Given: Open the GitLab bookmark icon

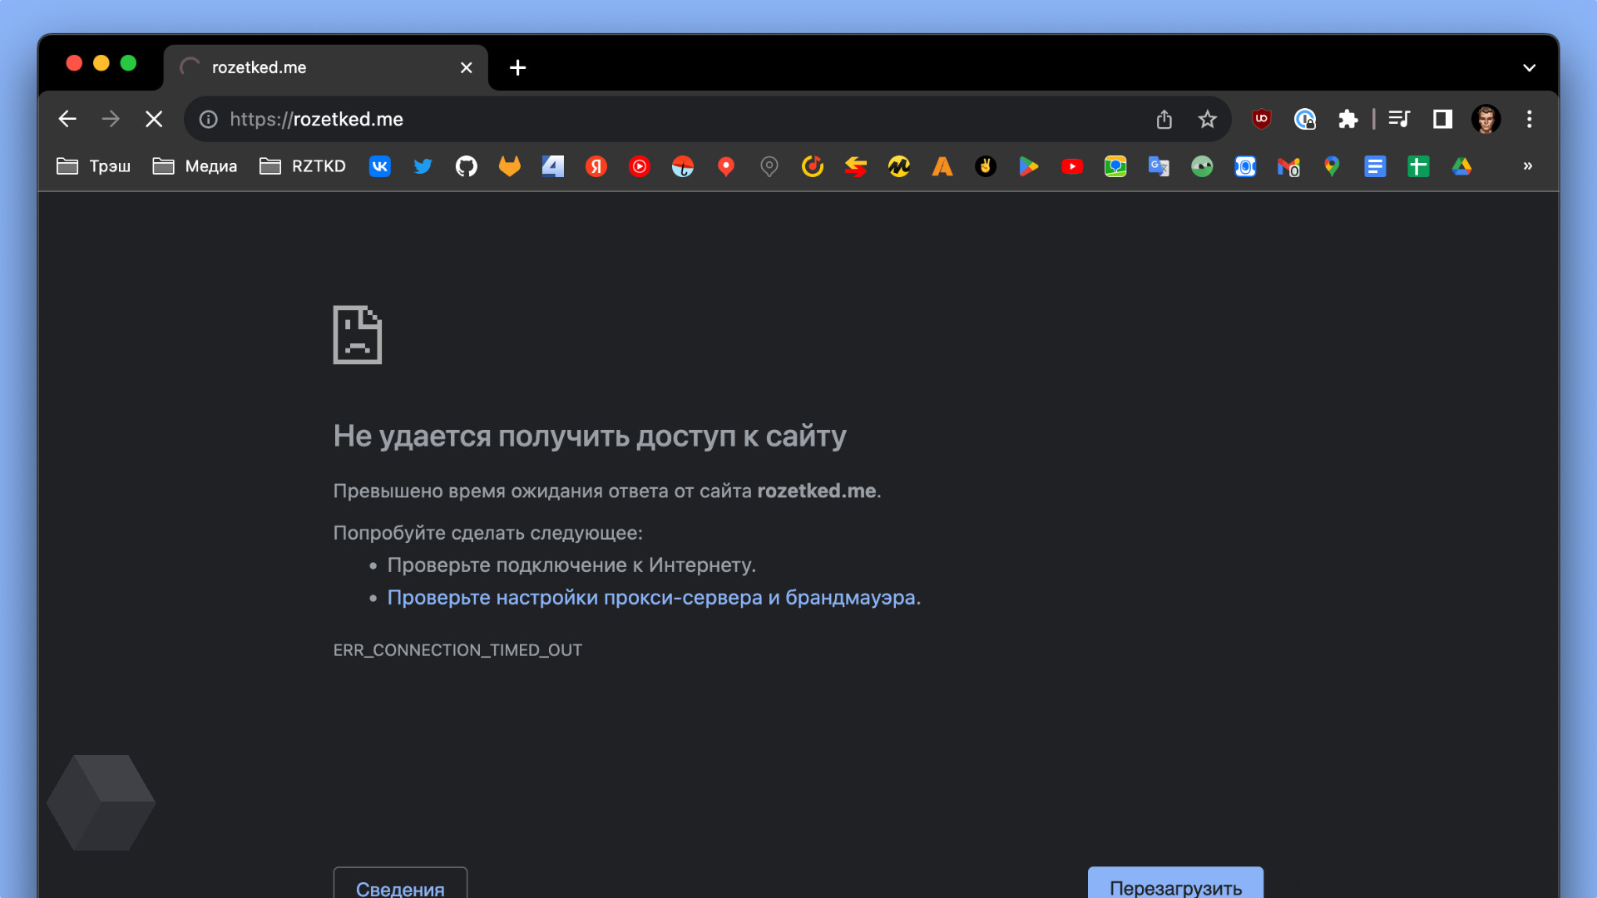Looking at the screenshot, I should tap(509, 166).
